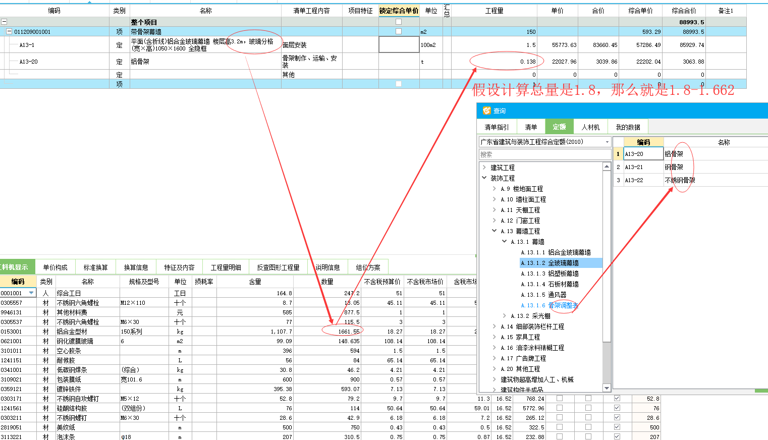
Task: Collapse A.13.1 幕墙 node
Action: pos(505,242)
